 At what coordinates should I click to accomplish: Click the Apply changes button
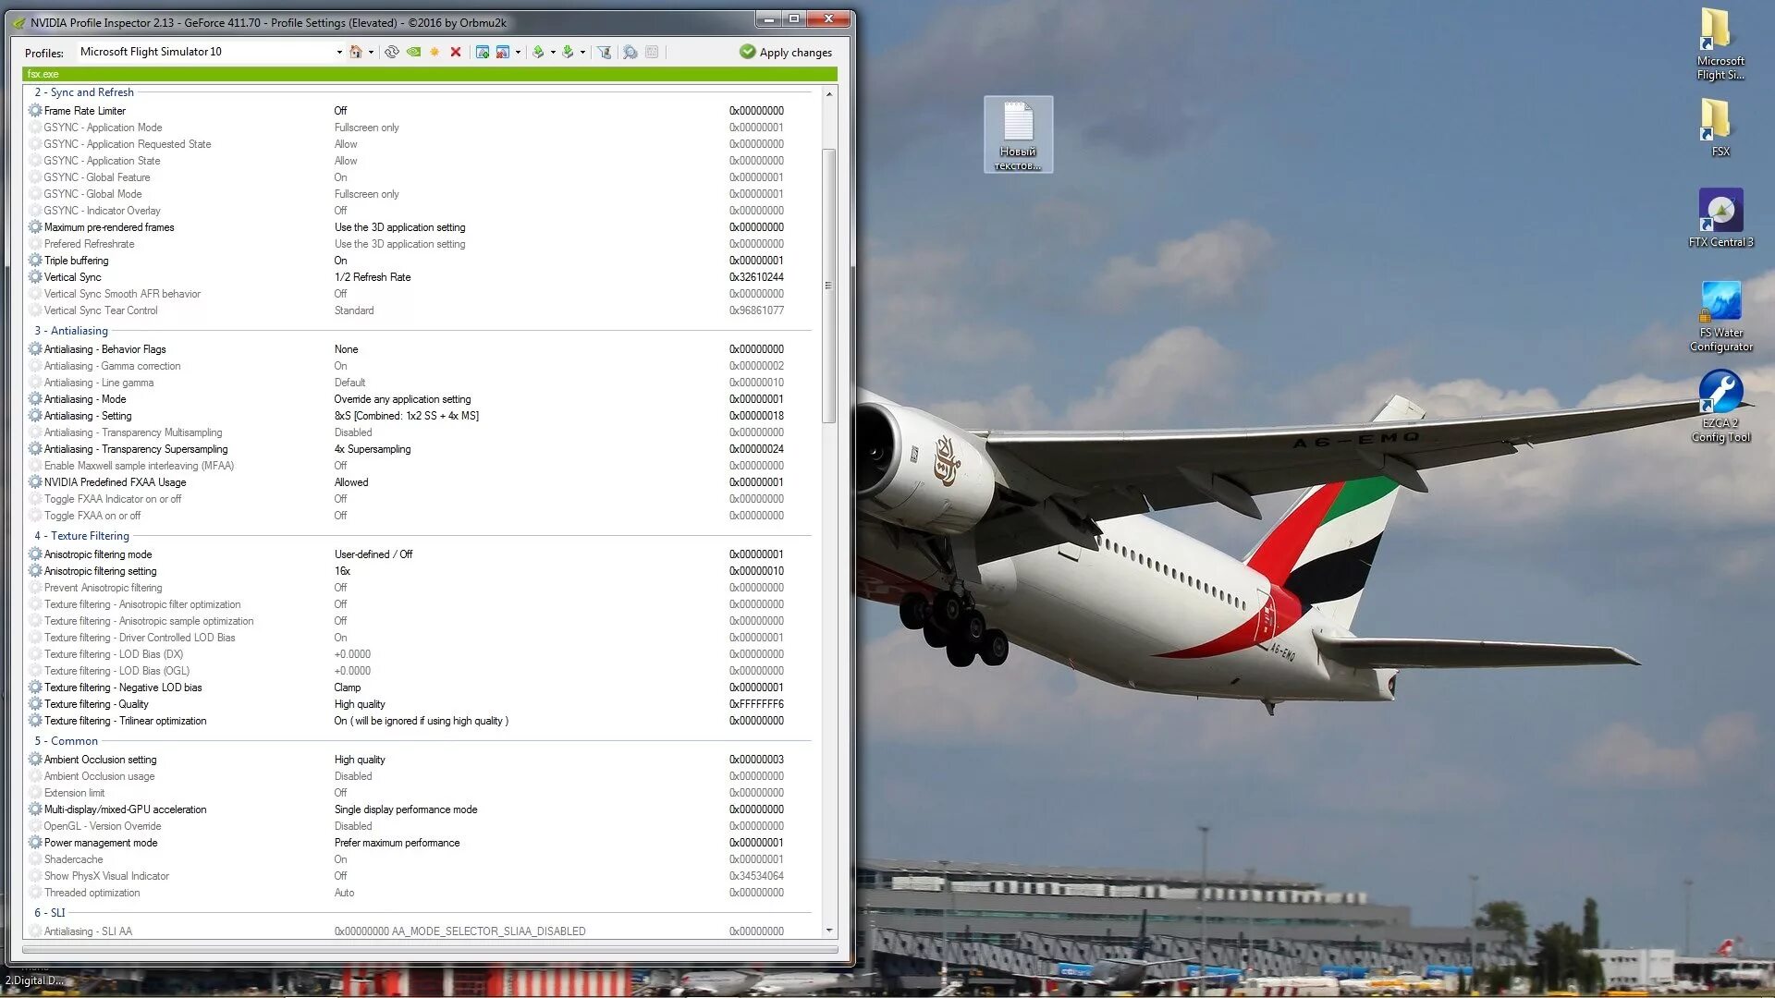click(x=786, y=53)
